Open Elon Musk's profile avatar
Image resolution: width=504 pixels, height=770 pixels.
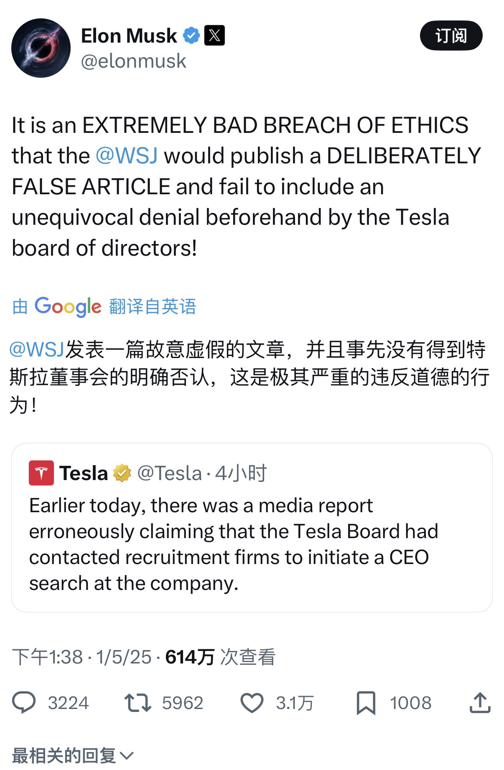click(x=41, y=48)
